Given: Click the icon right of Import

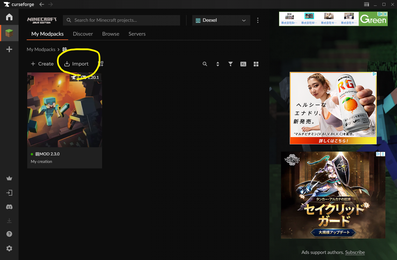Looking at the screenshot, I should [101, 63].
